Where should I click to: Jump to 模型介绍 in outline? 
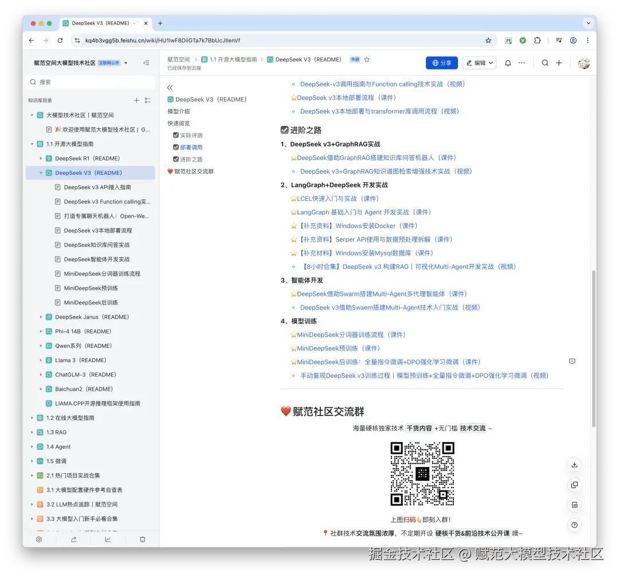click(179, 111)
